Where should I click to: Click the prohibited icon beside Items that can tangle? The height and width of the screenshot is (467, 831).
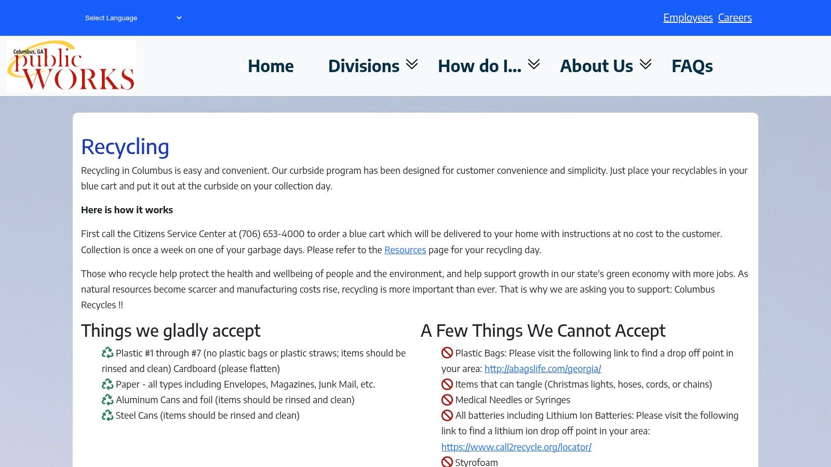(447, 384)
